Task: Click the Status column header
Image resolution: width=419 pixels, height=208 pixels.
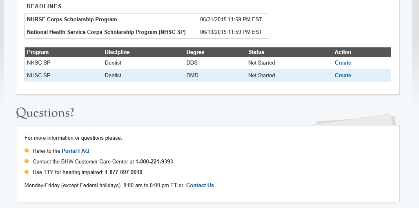Action: coord(256,52)
